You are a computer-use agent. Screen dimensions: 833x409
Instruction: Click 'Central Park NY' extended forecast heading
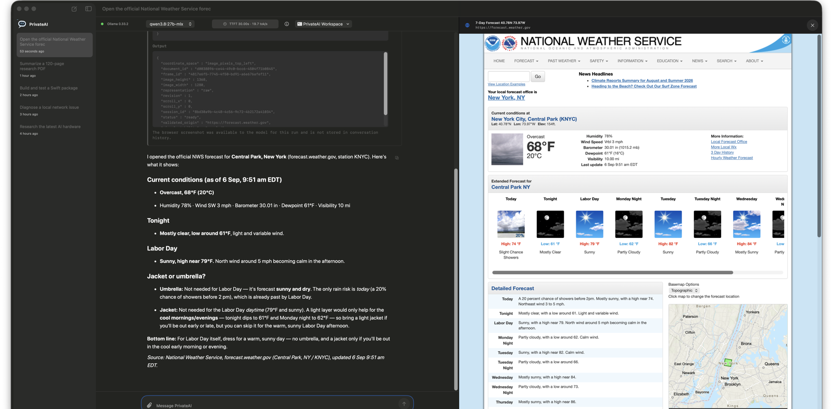511,187
